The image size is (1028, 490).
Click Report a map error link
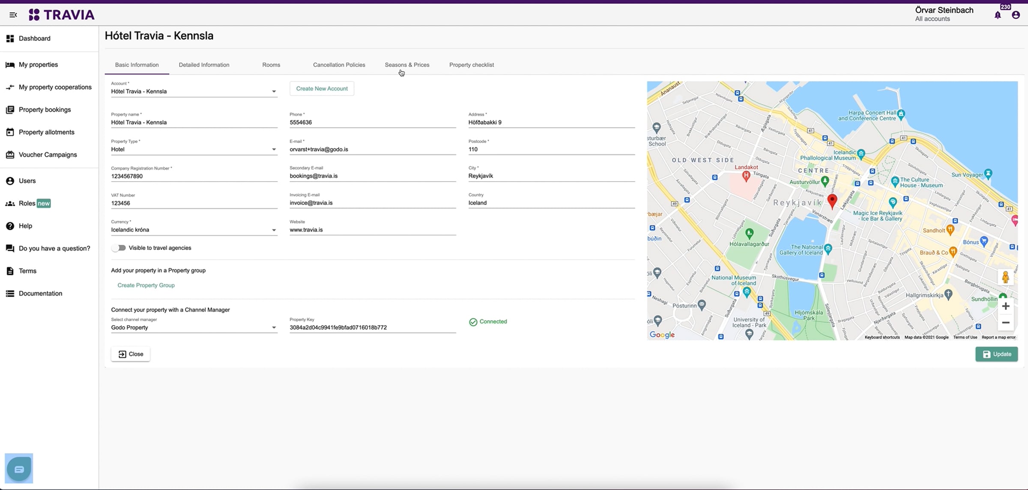998,337
